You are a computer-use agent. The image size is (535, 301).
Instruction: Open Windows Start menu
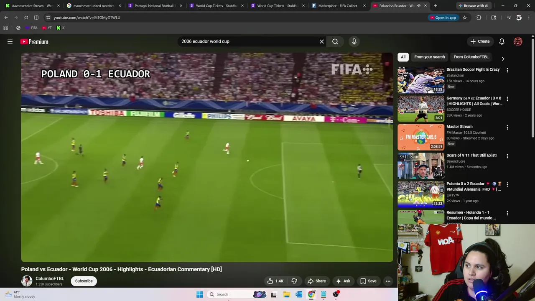pyautogui.click(x=200, y=294)
